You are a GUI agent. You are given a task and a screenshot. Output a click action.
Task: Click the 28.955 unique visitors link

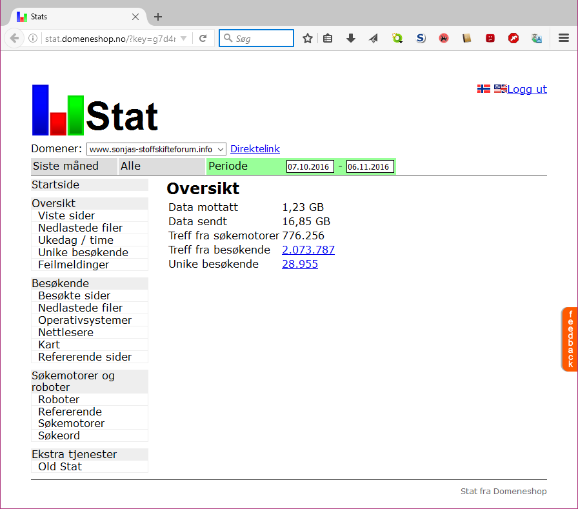(x=300, y=264)
